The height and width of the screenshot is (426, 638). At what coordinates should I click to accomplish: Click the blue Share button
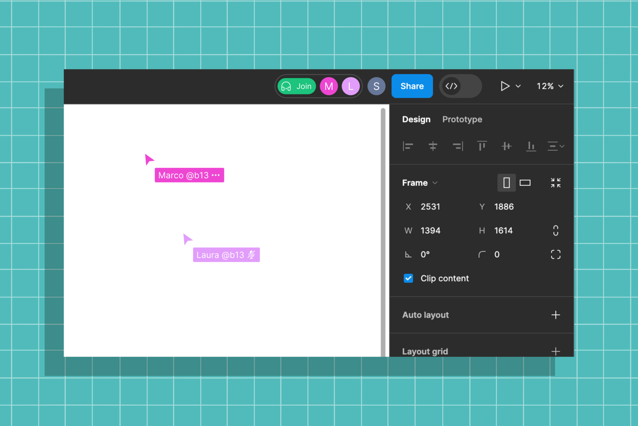coord(411,86)
